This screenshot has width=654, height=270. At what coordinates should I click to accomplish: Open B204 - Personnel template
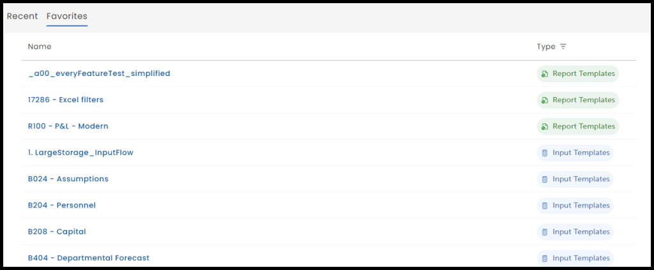pos(62,206)
